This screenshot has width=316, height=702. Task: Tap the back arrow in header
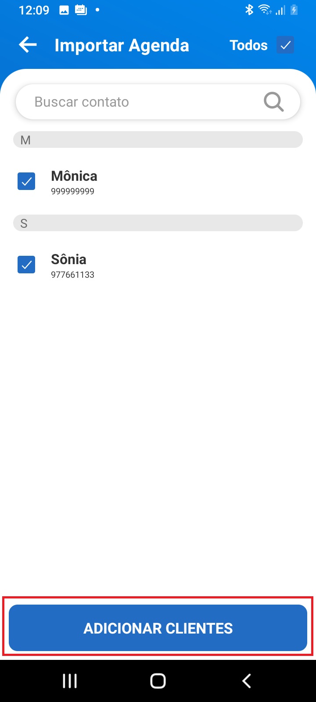pyautogui.click(x=28, y=45)
